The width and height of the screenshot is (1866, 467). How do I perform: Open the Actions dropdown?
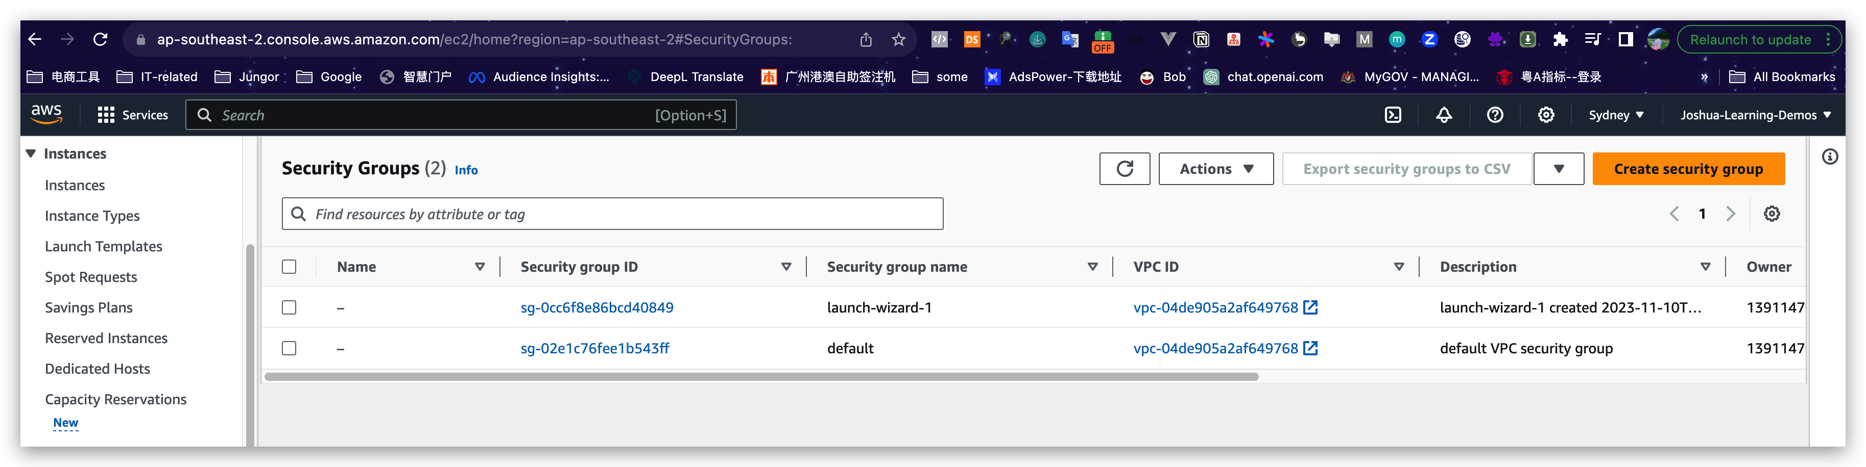[x=1215, y=168]
